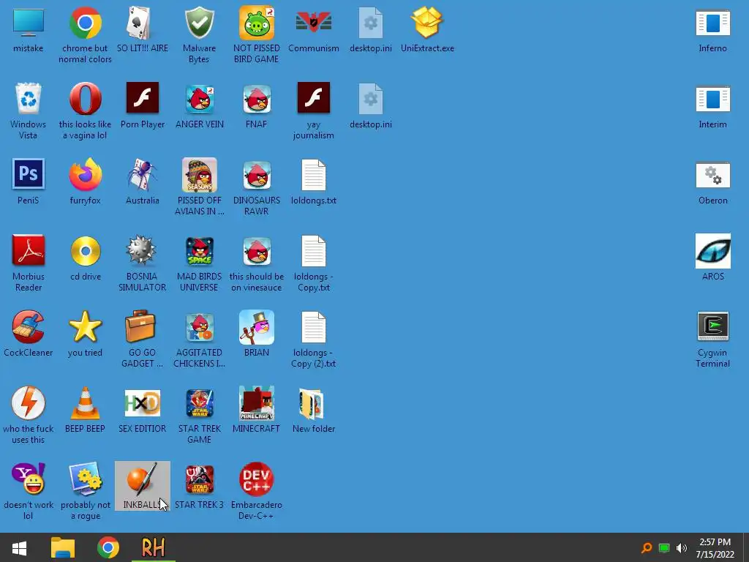Launch AROS cat eye icon
This screenshot has height=562, width=749.
712,251
